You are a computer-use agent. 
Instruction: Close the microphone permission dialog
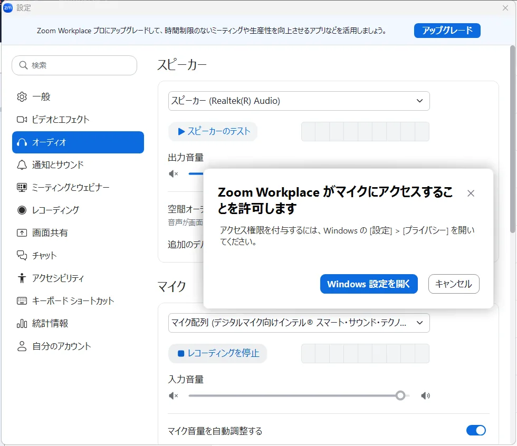(x=471, y=193)
